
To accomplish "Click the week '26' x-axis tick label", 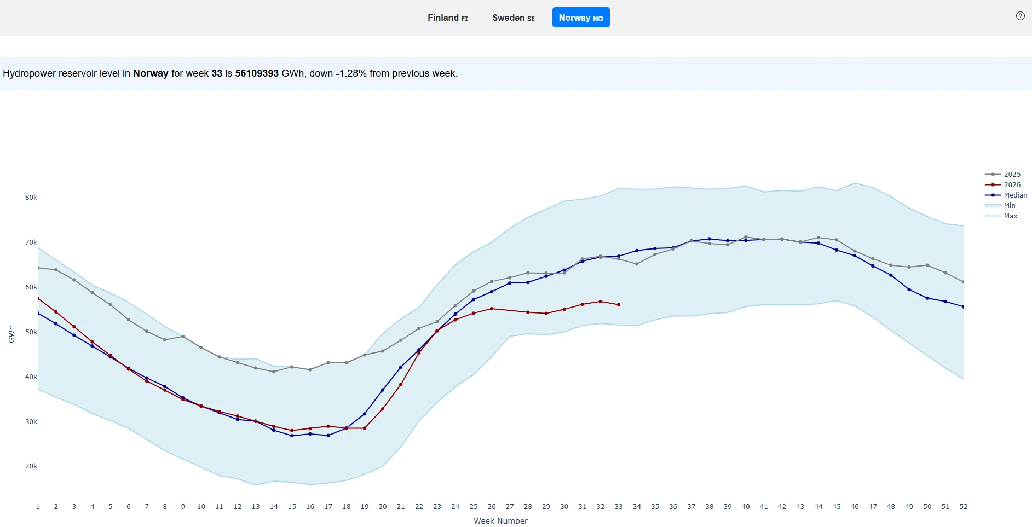I will pos(492,507).
